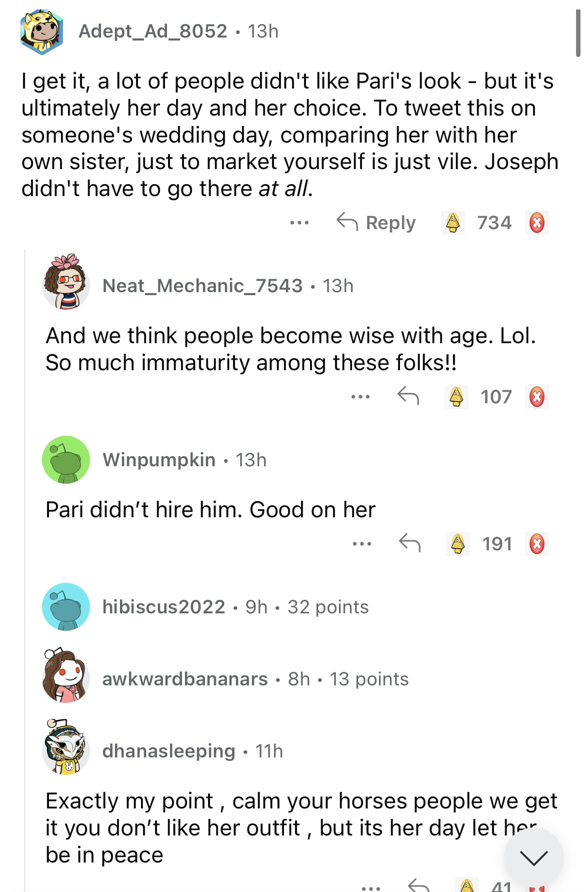Downvote Neat_Mechanic_7543's comment
This screenshot has height=892, width=585.
tap(537, 397)
